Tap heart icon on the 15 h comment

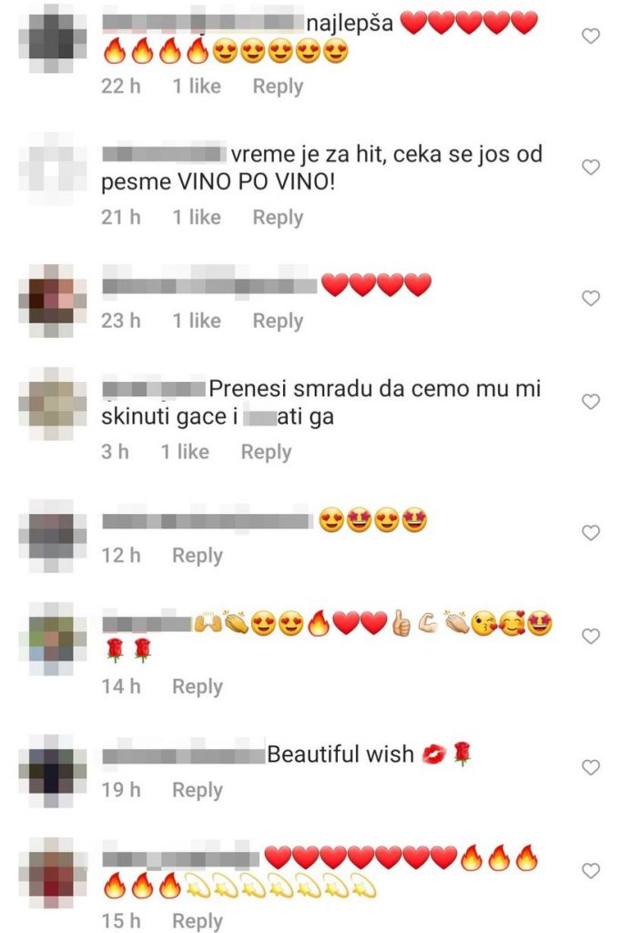point(590,871)
